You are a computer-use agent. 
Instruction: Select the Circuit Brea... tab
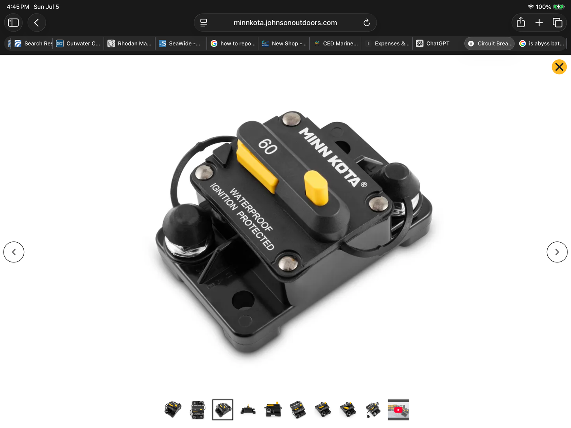click(490, 43)
